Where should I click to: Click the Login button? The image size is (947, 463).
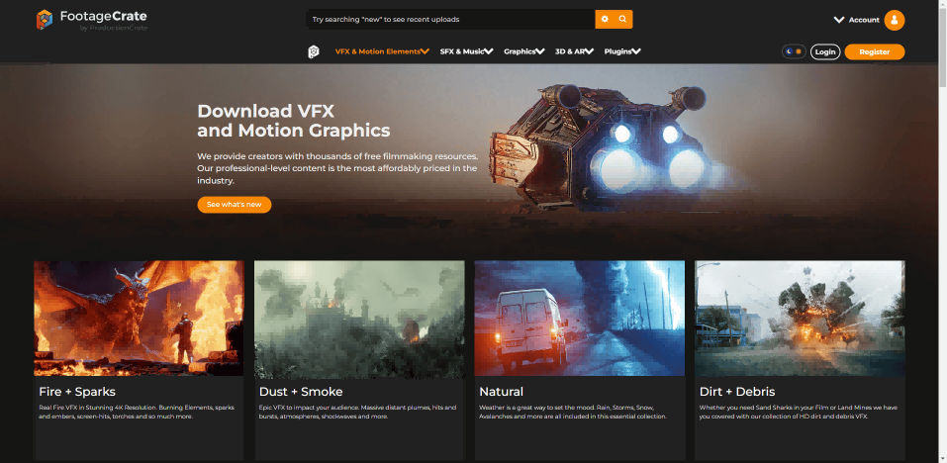click(825, 51)
